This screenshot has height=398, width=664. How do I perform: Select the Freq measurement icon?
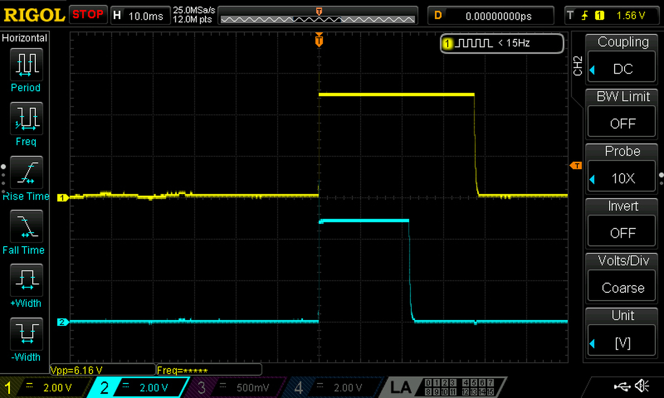point(26,118)
